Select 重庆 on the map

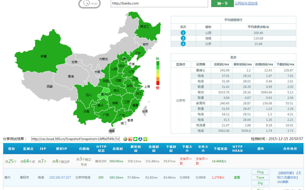click(103, 94)
